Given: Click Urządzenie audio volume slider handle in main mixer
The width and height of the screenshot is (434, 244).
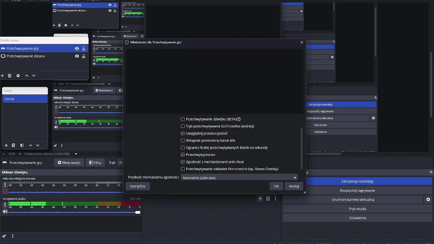Looking at the screenshot, I should point(138,212).
